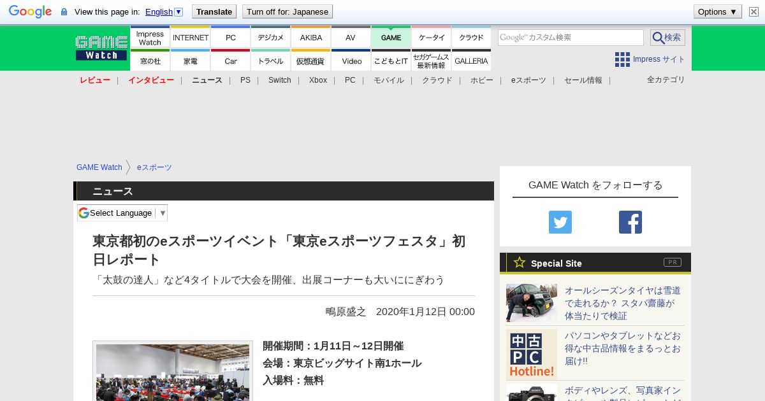The image size is (765, 401).
Task: Go to the ニュース category
Action: (207, 80)
